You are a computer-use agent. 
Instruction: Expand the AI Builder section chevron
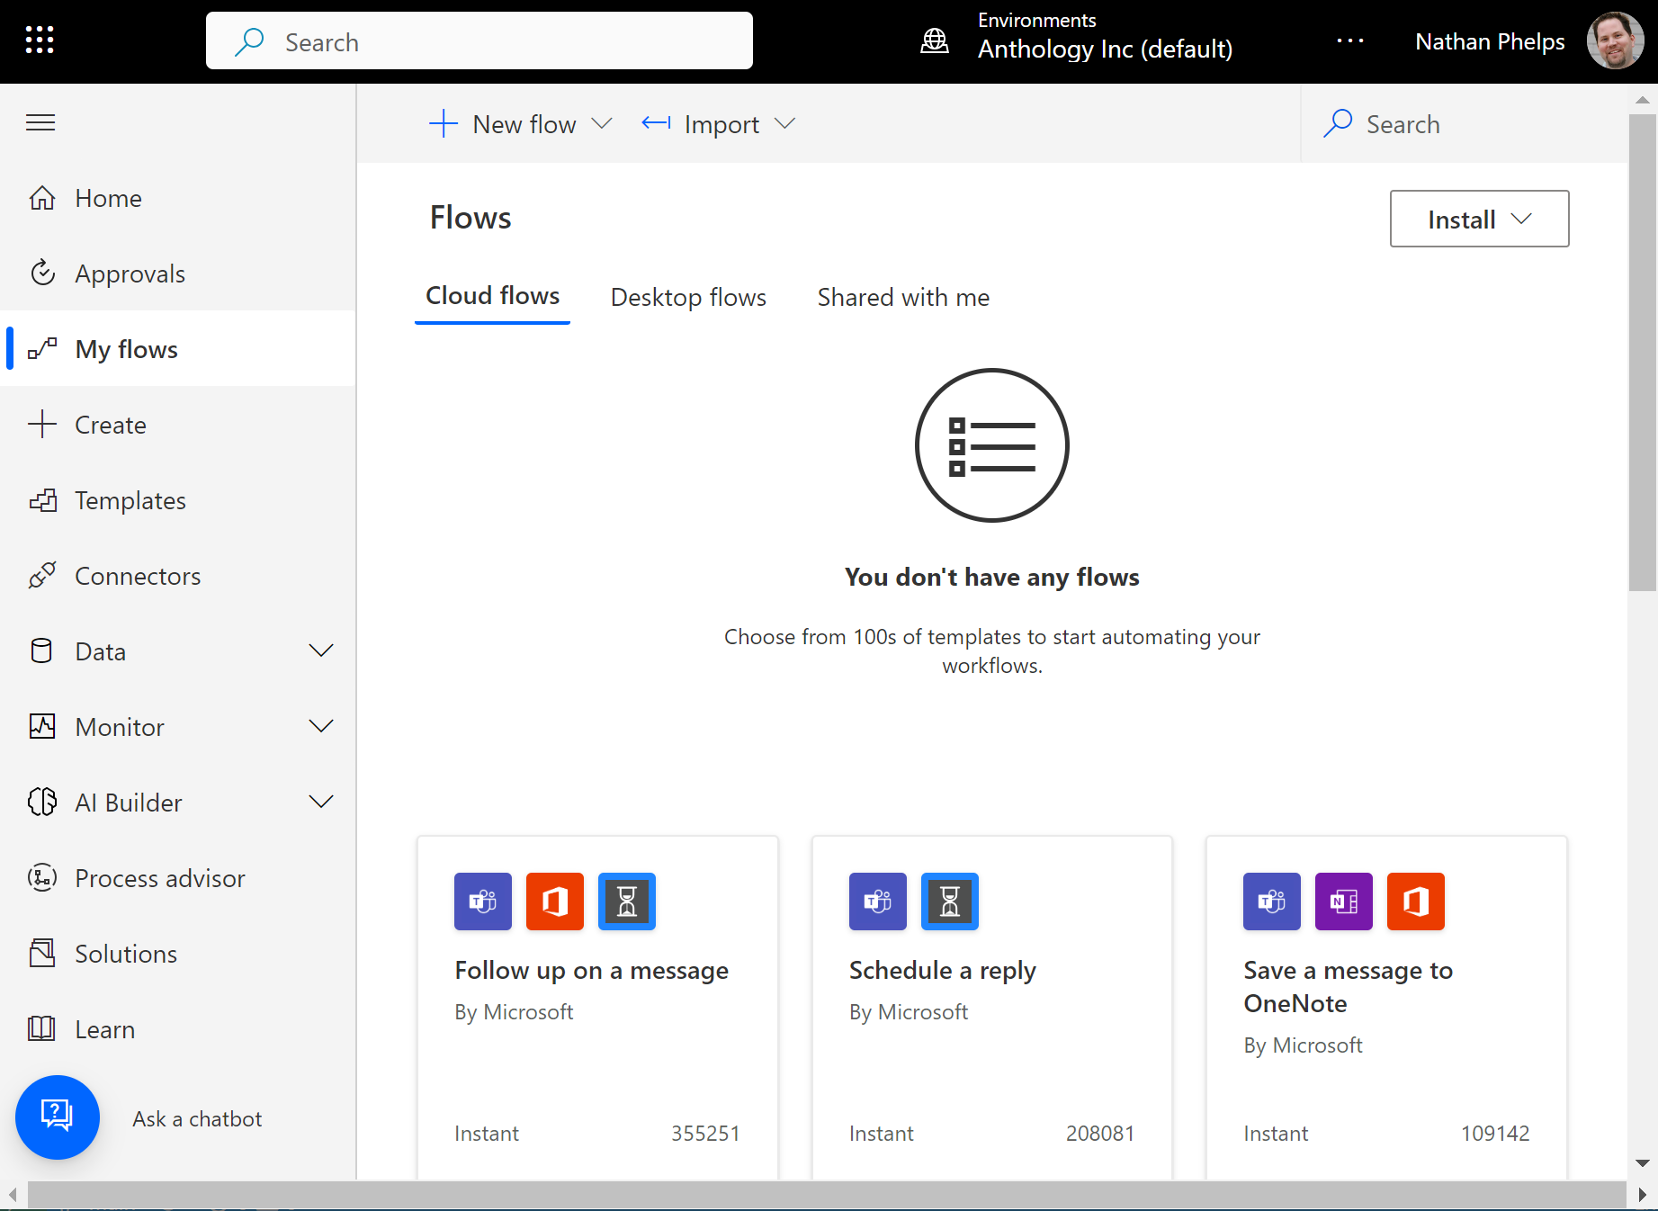click(321, 802)
